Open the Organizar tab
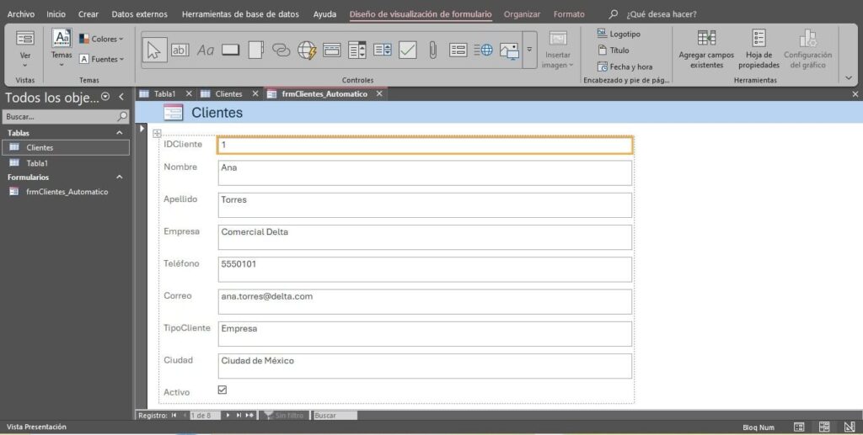Screen dimensions: 863x435 coord(522,14)
